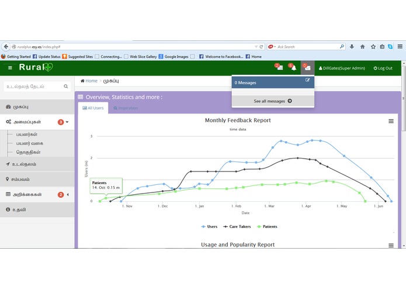Reload the page with refresh icon

click(261, 47)
